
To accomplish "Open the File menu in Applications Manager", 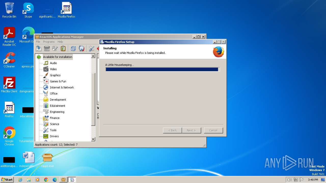I will coord(38,42).
